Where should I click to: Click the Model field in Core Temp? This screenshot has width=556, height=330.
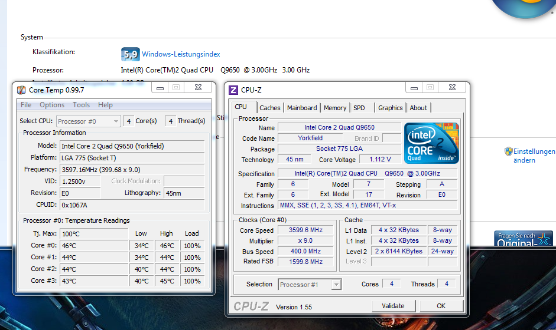(132, 146)
